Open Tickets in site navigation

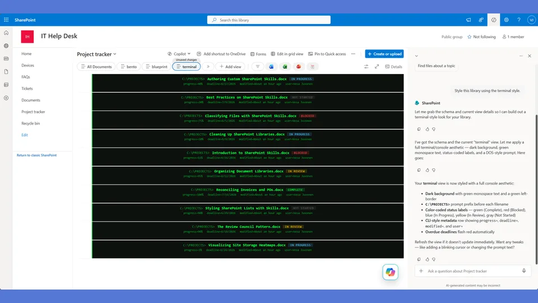[27, 89]
